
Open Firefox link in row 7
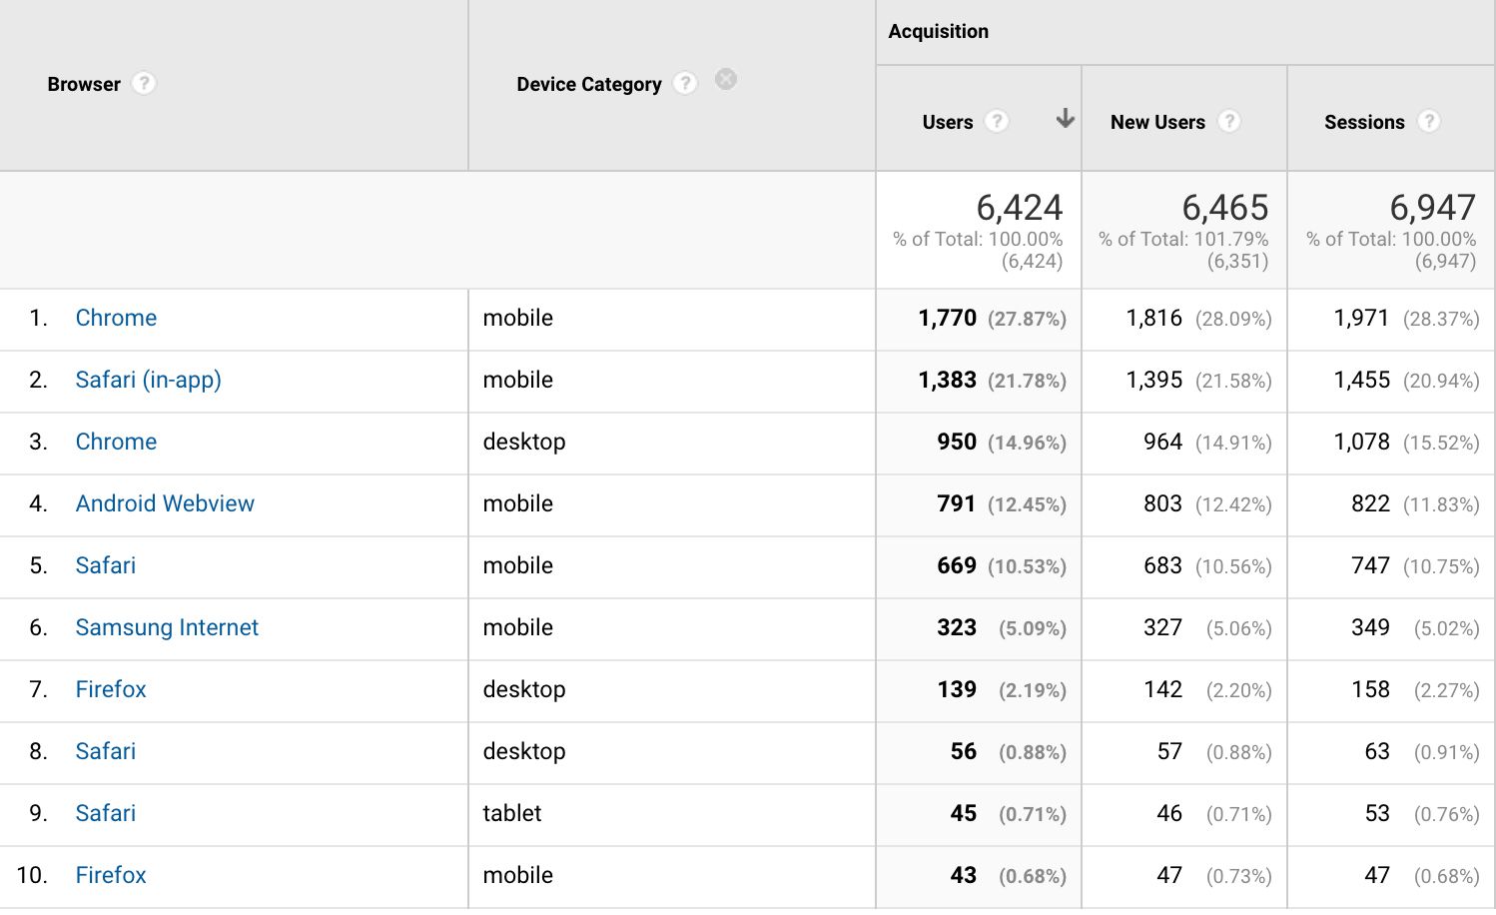[111, 689]
